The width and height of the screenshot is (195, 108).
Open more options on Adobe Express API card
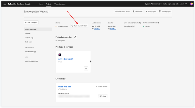86,68
